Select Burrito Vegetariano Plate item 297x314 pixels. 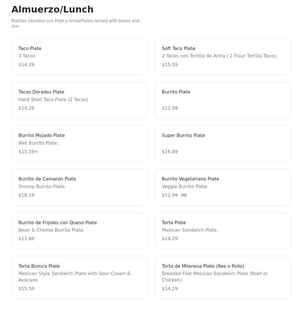[223, 187]
